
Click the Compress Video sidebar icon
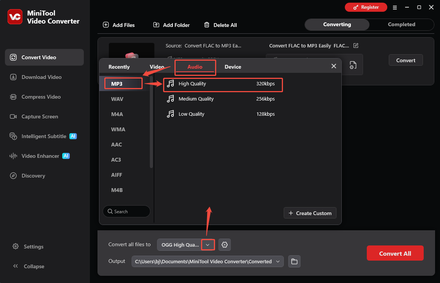(x=13, y=97)
